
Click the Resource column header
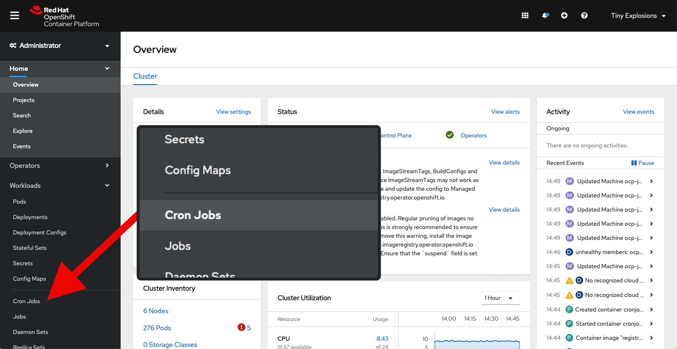coord(289,319)
